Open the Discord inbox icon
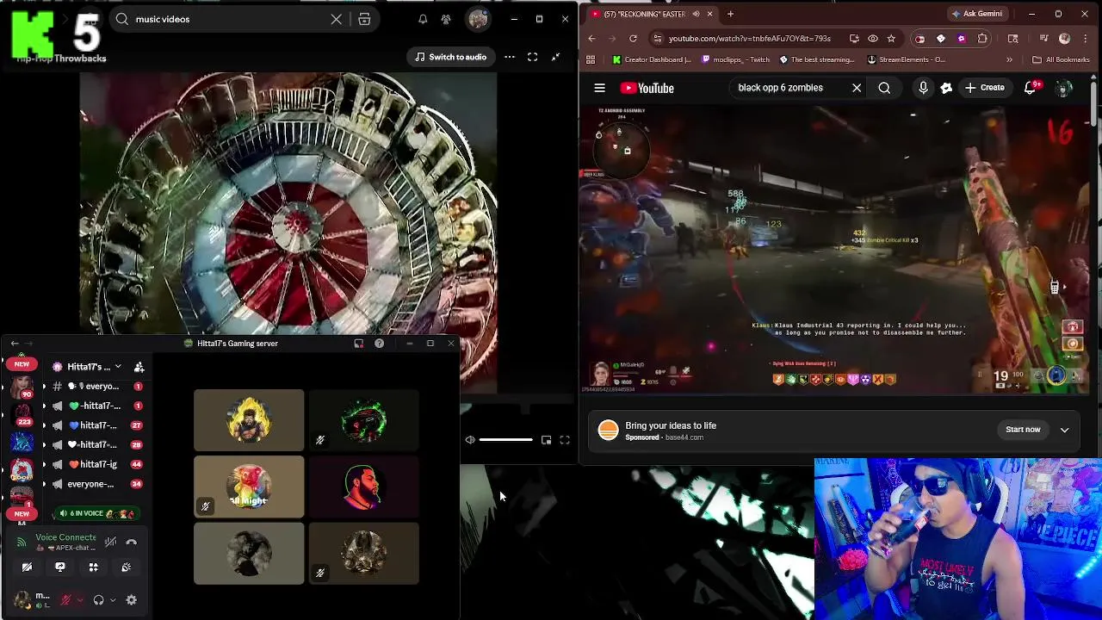This screenshot has height=620, width=1102. click(x=358, y=344)
